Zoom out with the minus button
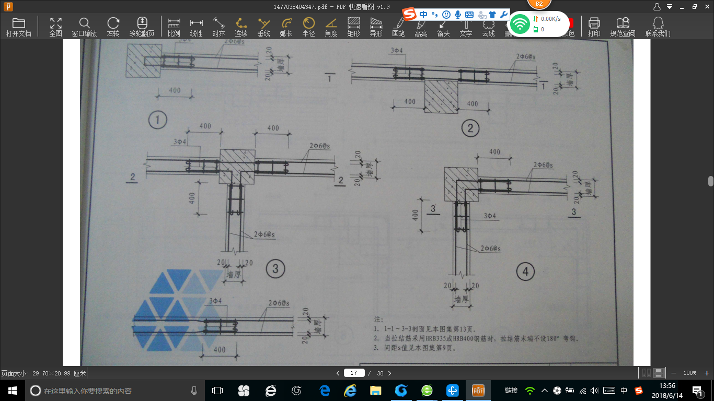714x401 pixels. (x=674, y=373)
